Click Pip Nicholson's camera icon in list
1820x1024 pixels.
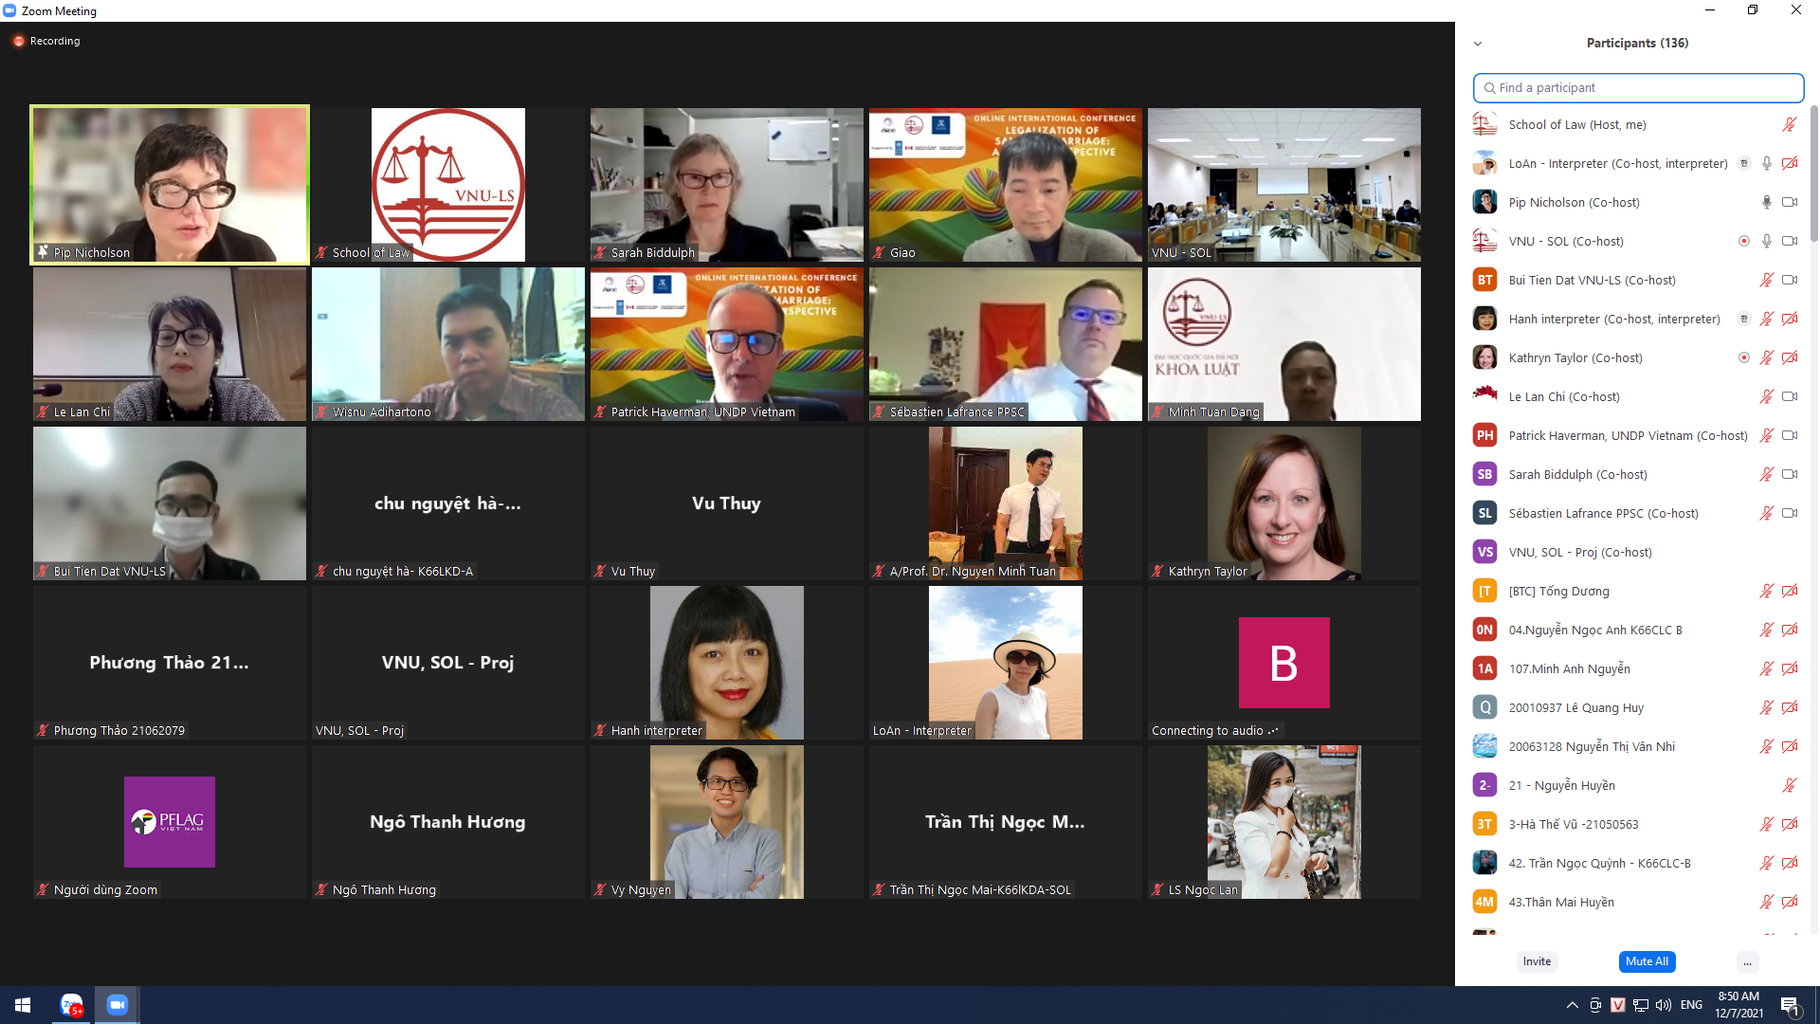[x=1790, y=202]
